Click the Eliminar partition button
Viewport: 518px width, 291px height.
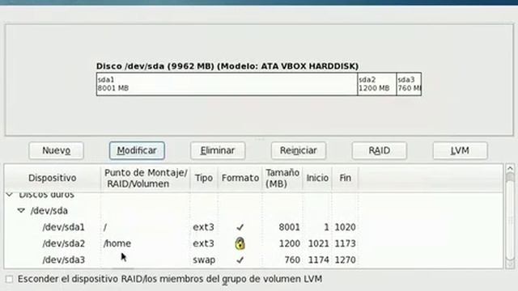pyautogui.click(x=218, y=151)
